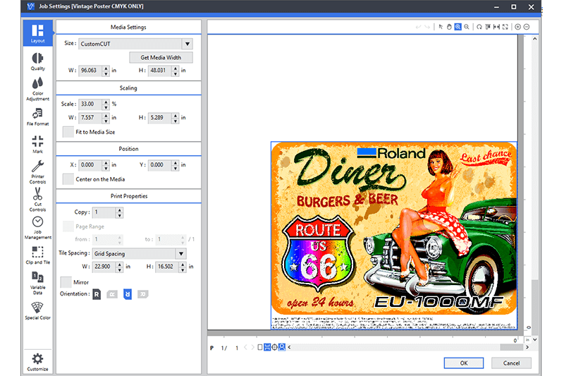Click the horizontal scrollbar left arrow
564x376 pixels.
tap(289, 347)
